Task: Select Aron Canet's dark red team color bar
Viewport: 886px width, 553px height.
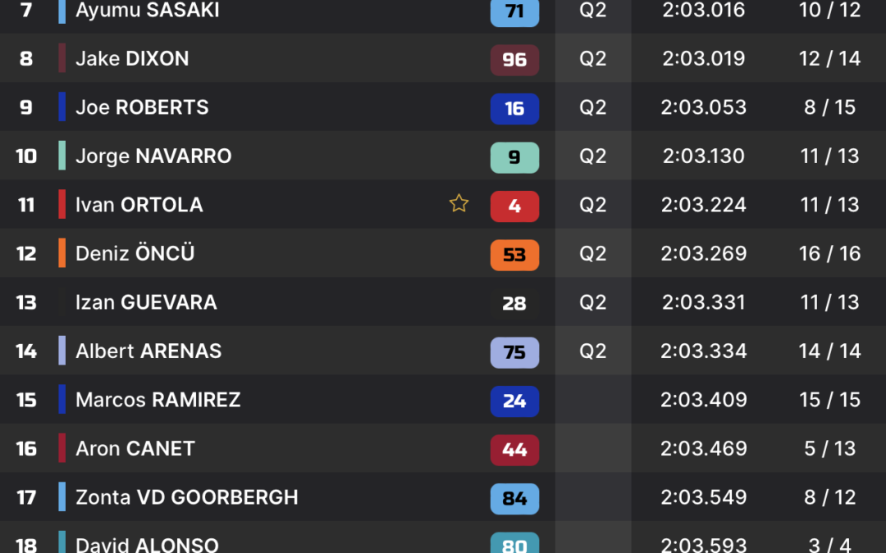Action: (62, 448)
